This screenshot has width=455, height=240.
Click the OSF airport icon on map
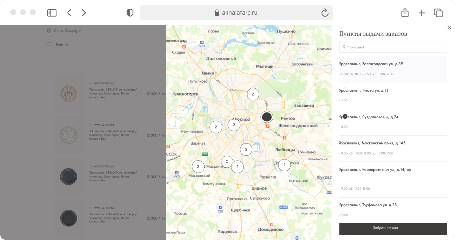[x=220, y=208]
